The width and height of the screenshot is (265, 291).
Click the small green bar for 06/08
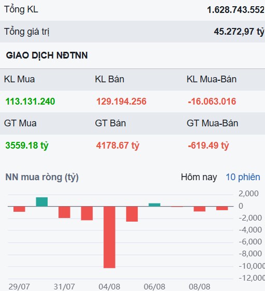[154, 205]
